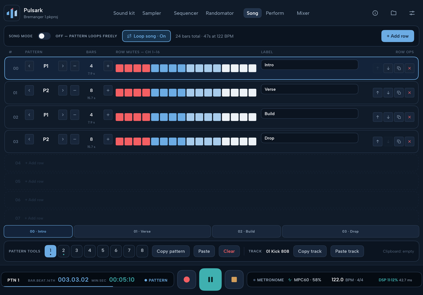423x295 pixels.
Task: Stop playback with stop button
Action: (x=234, y=280)
